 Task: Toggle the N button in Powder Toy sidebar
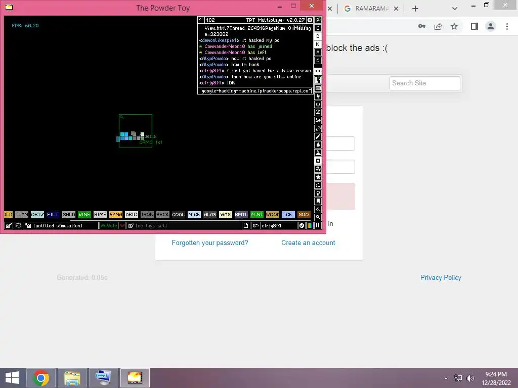pos(318,44)
